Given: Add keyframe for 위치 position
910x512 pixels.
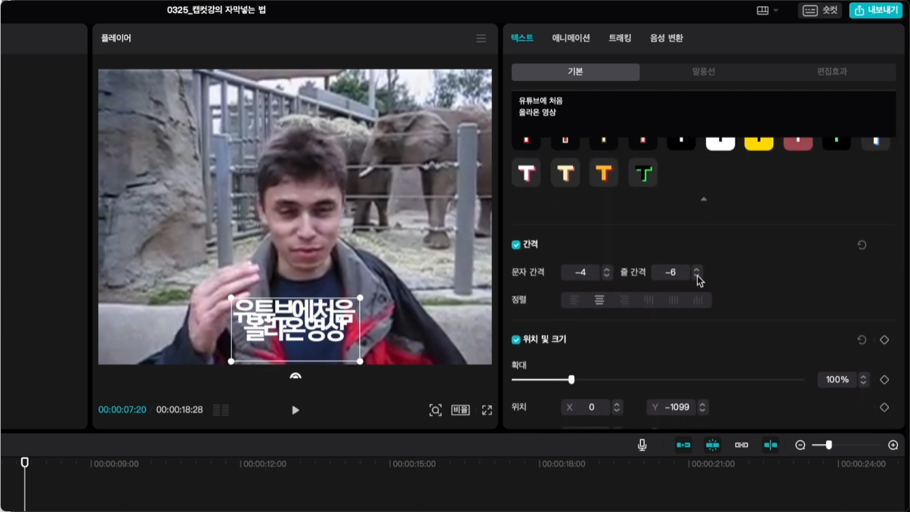Looking at the screenshot, I should pyautogui.click(x=884, y=407).
